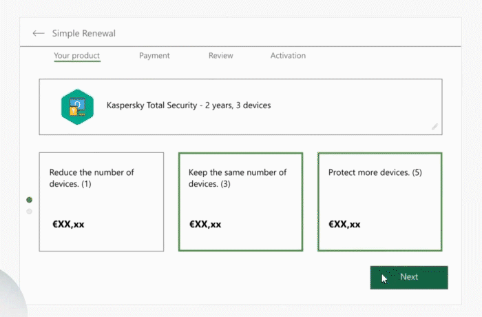Click the price in the Keep same devices card
Viewport: 482px width, 317px height.
coord(205,225)
